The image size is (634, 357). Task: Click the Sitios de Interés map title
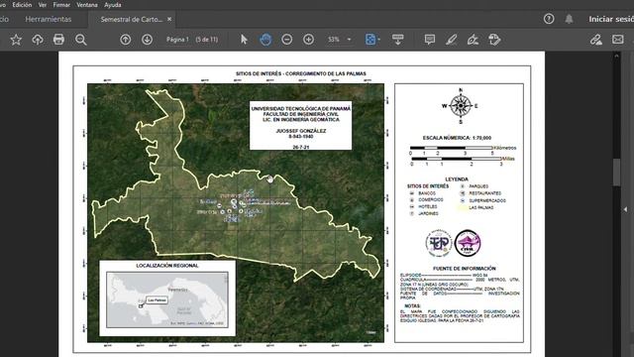pos(301,73)
